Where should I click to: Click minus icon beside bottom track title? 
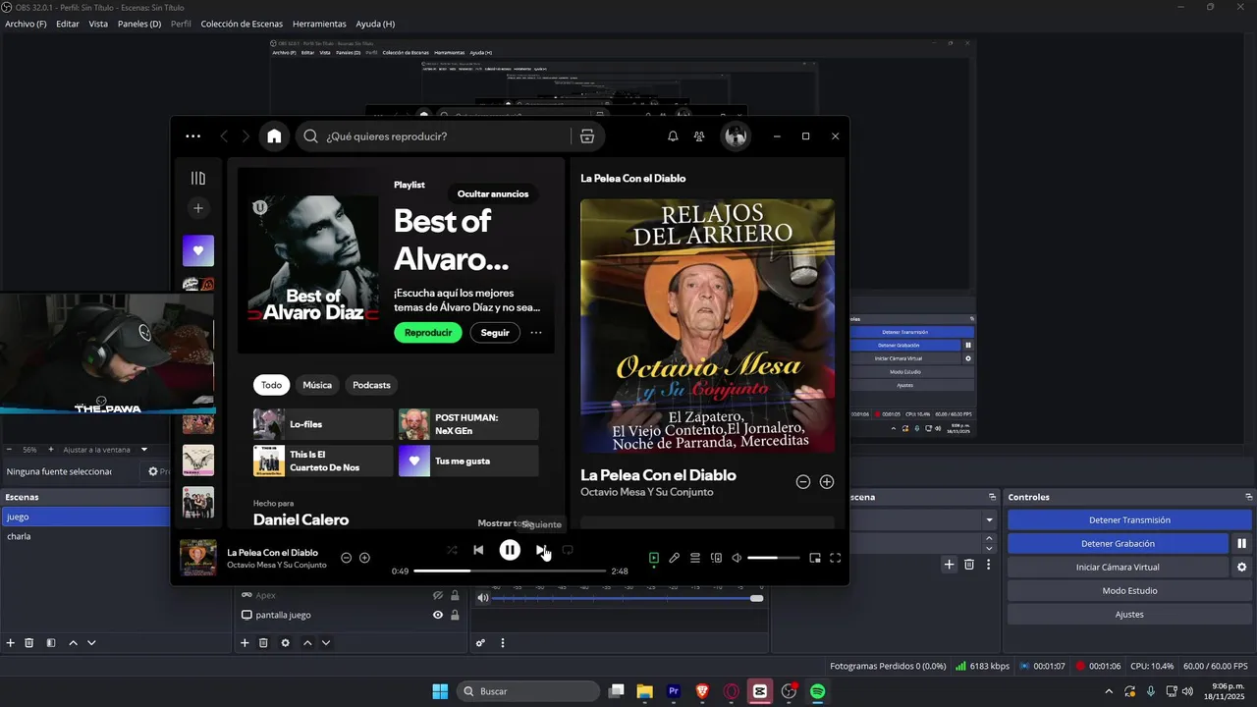(x=346, y=558)
